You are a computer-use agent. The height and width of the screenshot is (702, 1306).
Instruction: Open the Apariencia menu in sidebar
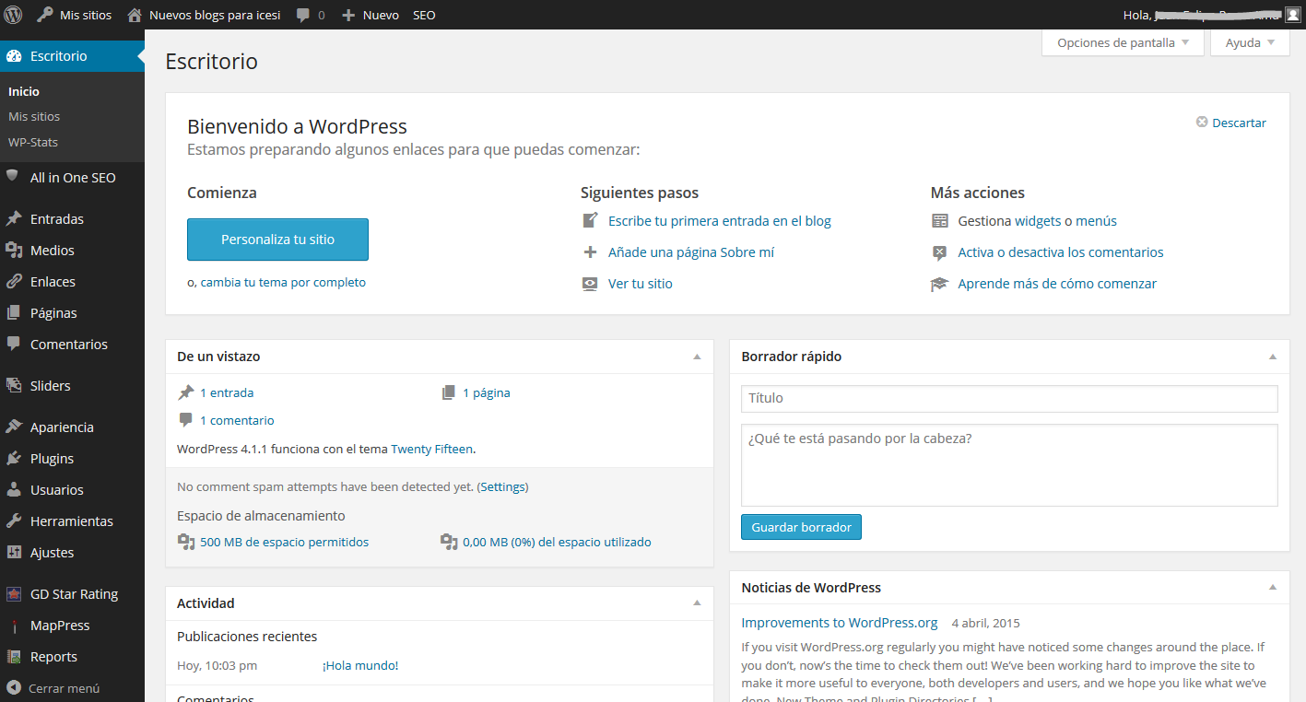pos(62,427)
